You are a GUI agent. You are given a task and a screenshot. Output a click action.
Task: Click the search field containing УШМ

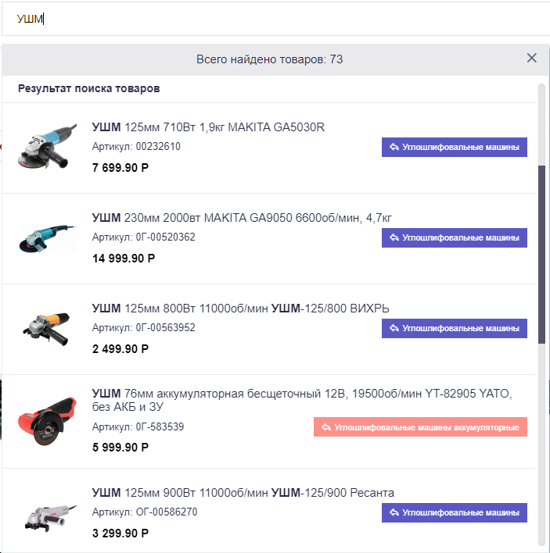point(274,19)
